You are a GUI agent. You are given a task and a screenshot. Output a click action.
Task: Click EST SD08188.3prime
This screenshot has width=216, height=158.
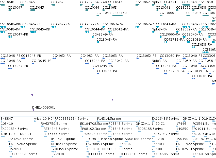coord(138,139)
